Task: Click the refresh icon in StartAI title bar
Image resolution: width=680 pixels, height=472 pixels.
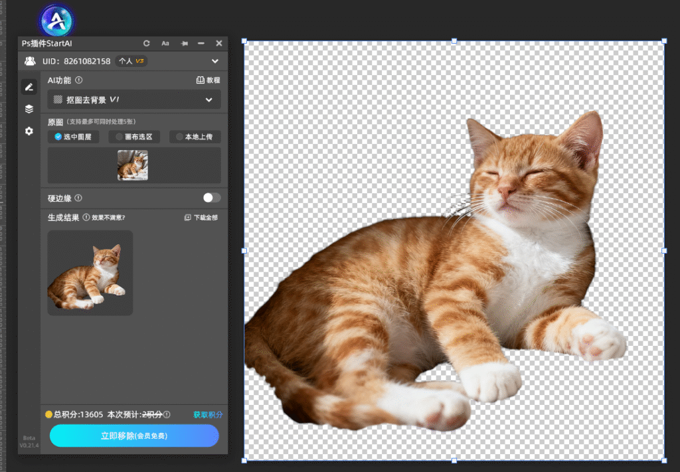Action: 147,44
